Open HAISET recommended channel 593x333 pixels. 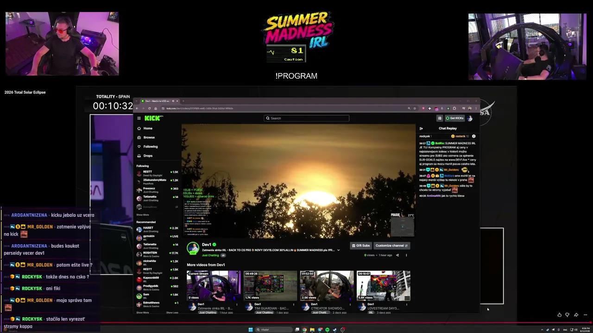(158, 228)
